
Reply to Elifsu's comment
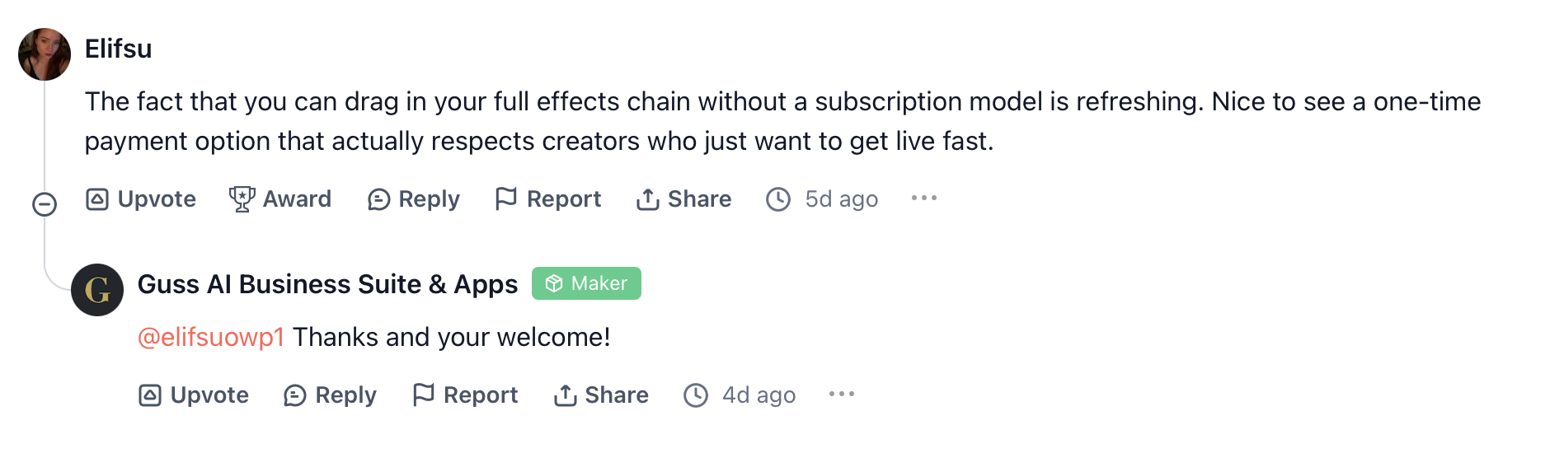click(x=413, y=199)
